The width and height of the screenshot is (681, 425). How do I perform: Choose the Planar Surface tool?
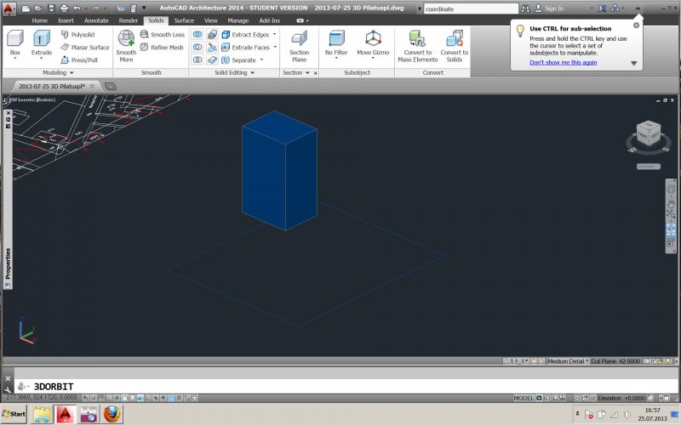[x=85, y=47]
